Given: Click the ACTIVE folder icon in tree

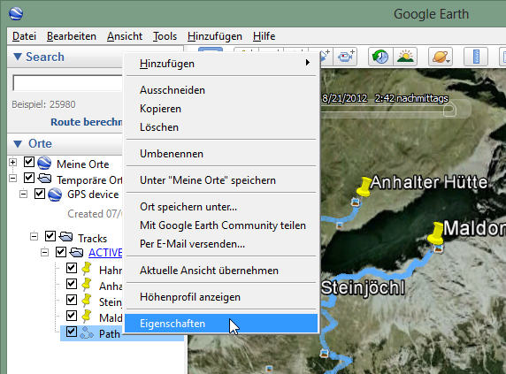Looking at the screenshot, I should (76, 252).
